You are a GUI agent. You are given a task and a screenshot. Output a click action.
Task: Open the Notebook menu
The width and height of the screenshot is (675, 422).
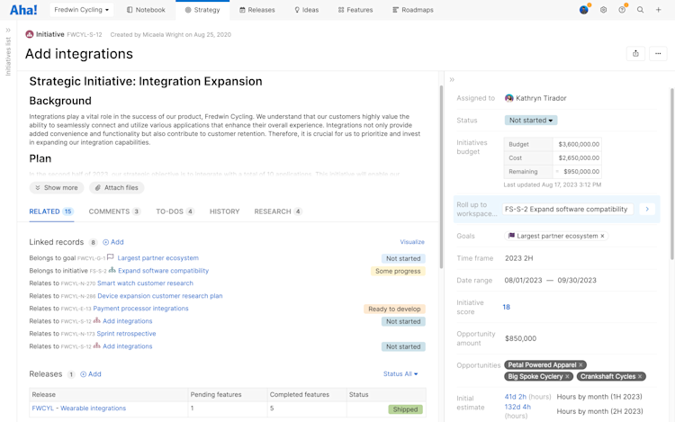[146, 10]
